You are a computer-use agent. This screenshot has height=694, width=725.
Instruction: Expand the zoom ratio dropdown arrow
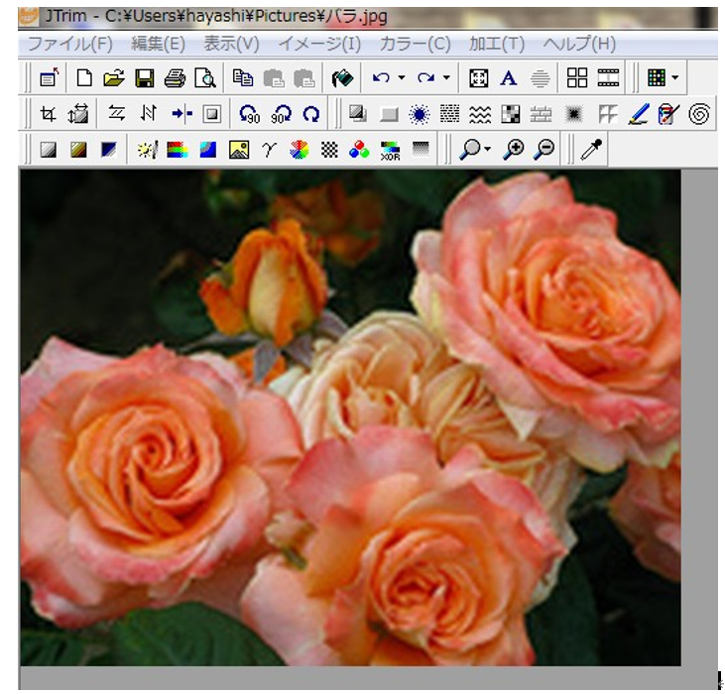pyautogui.click(x=487, y=150)
